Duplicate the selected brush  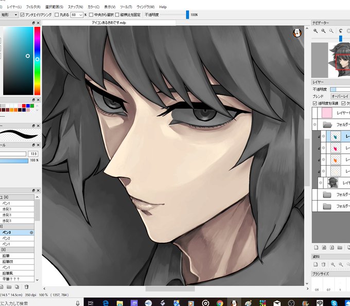point(17,287)
